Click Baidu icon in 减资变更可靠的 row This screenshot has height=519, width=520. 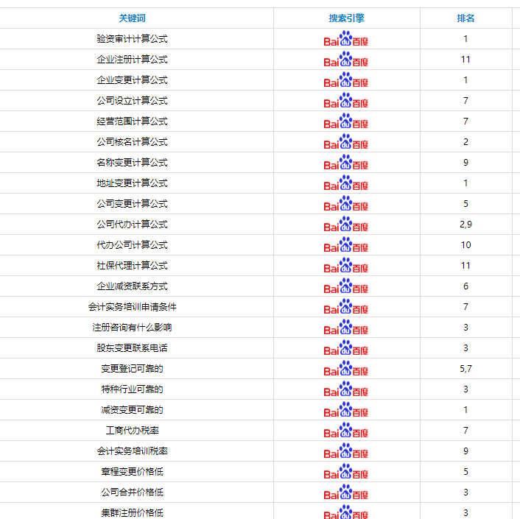coord(346,409)
